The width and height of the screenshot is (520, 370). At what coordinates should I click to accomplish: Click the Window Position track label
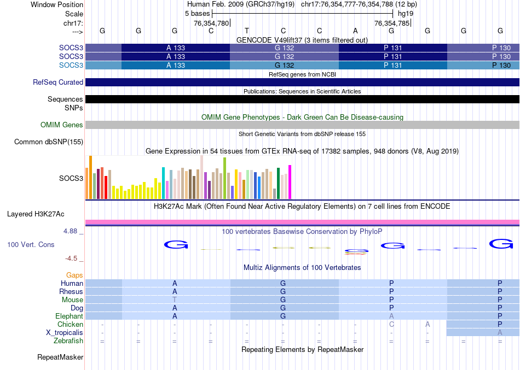pyautogui.click(x=57, y=4)
